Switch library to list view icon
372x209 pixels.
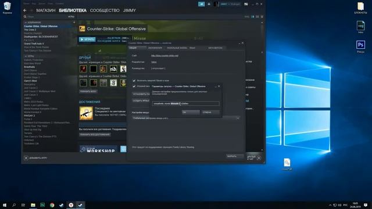click(257, 17)
